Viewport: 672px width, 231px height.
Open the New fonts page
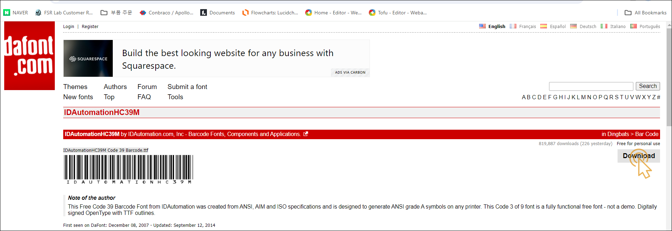[x=78, y=97]
